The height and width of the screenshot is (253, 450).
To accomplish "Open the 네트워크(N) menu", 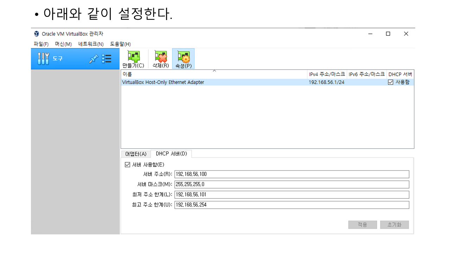I will (91, 44).
